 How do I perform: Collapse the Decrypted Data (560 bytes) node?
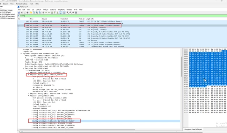[24, 68]
